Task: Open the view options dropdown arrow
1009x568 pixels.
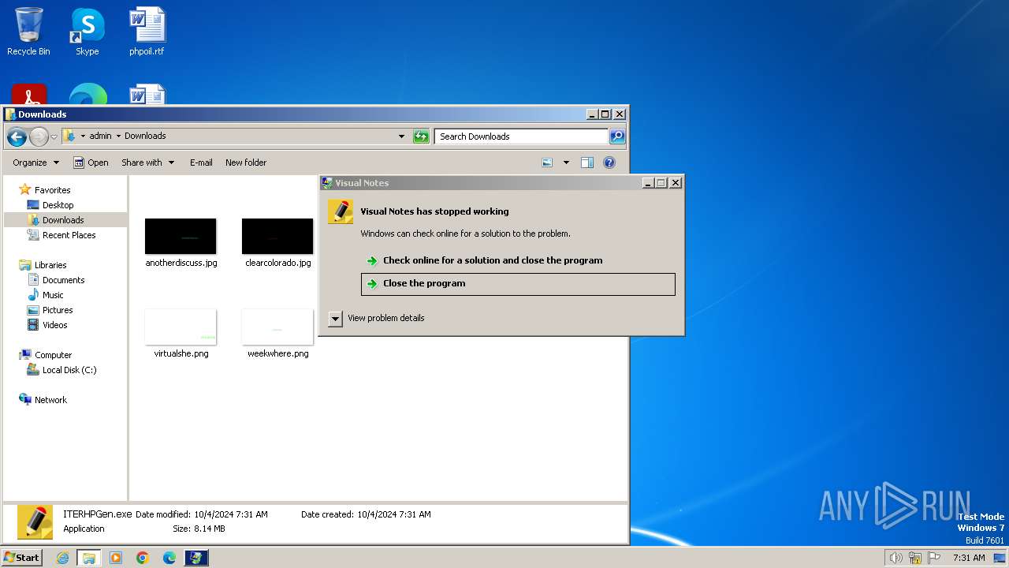Action: pos(565,163)
